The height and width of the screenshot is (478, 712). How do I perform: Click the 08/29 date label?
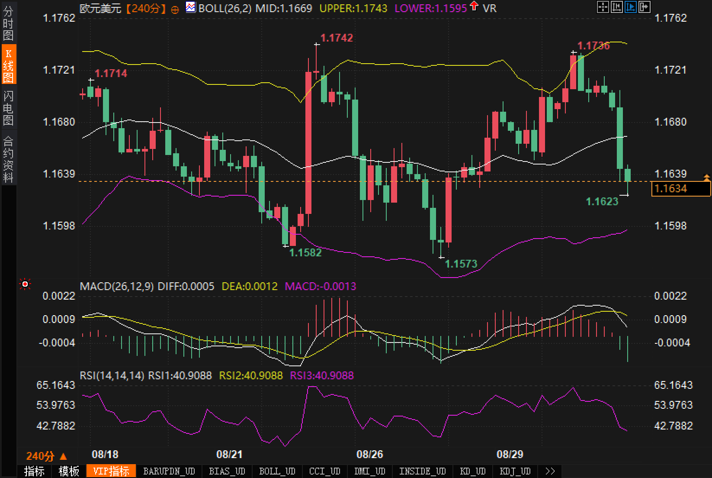click(510, 454)
